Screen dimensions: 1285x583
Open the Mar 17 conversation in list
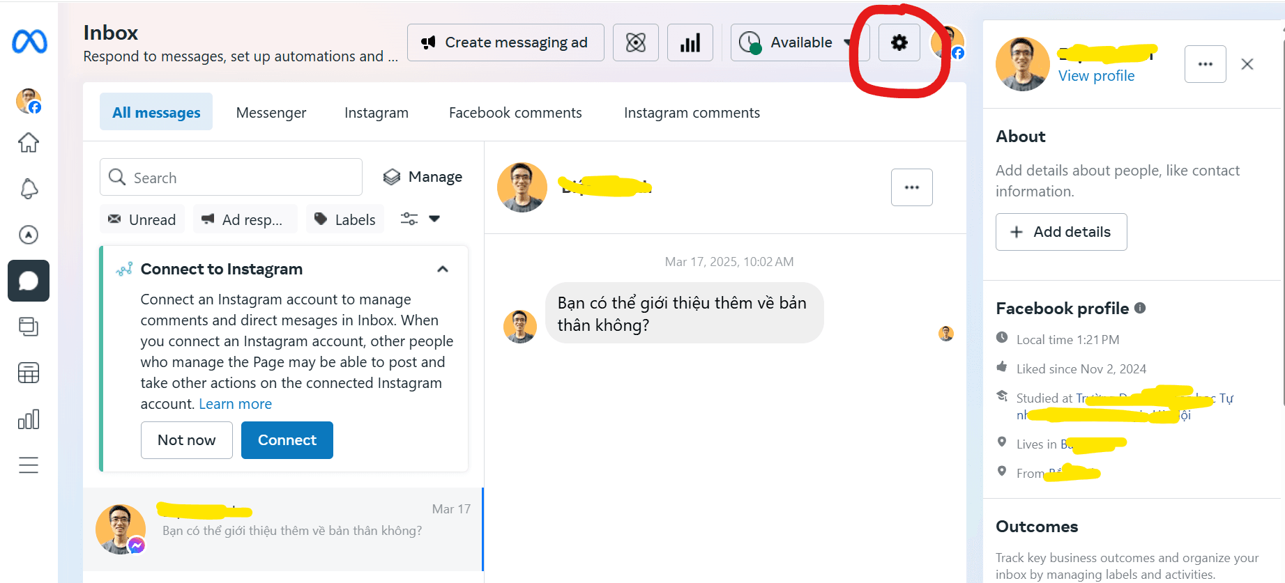[283, 529]
